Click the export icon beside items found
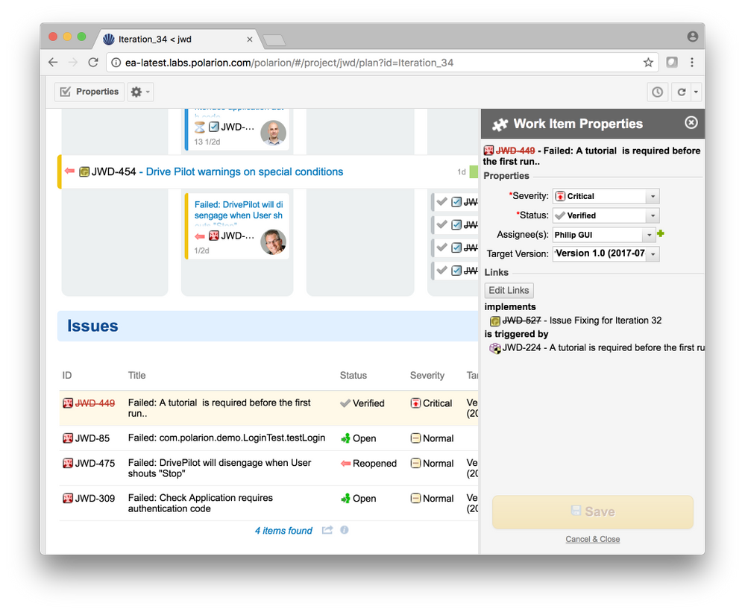 click(327, 530)
